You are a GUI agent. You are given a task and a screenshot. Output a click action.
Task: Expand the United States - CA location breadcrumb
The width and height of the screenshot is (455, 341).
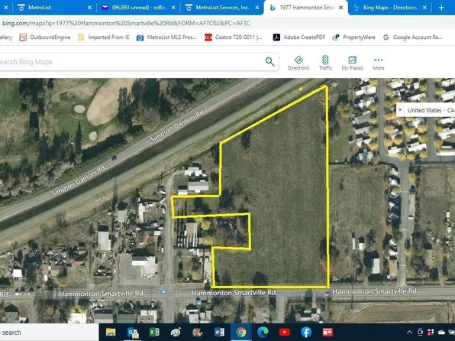[x=401, y=110]
